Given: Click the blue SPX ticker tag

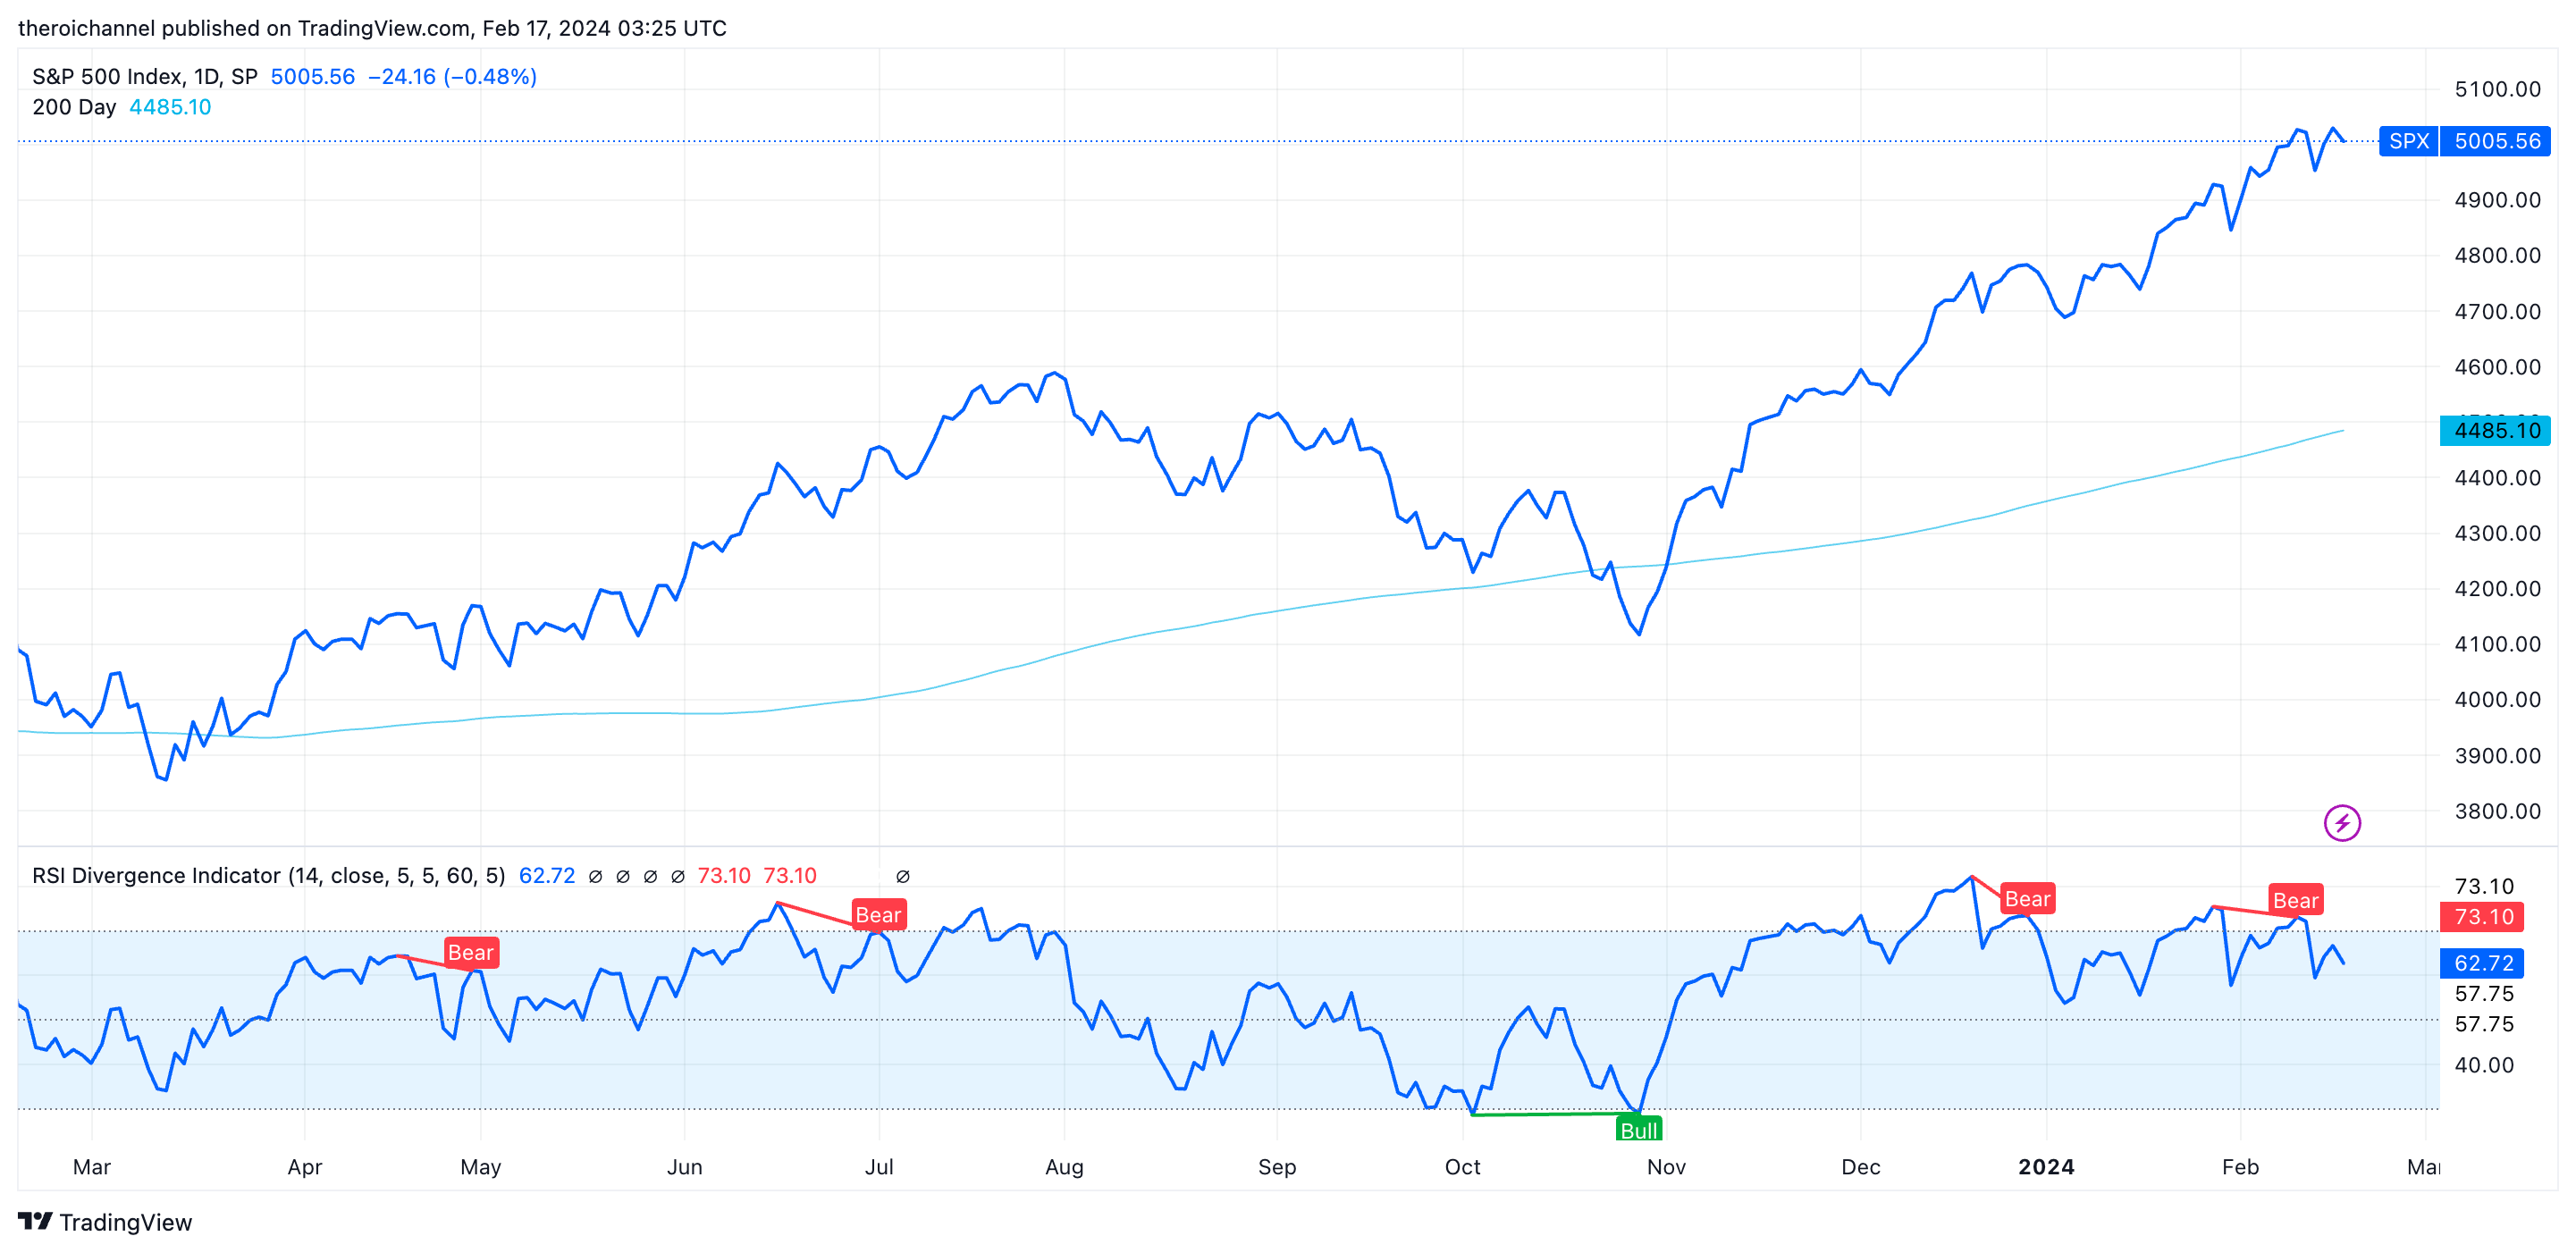Looking at the screenshot, I should (x=2408, y=141).
